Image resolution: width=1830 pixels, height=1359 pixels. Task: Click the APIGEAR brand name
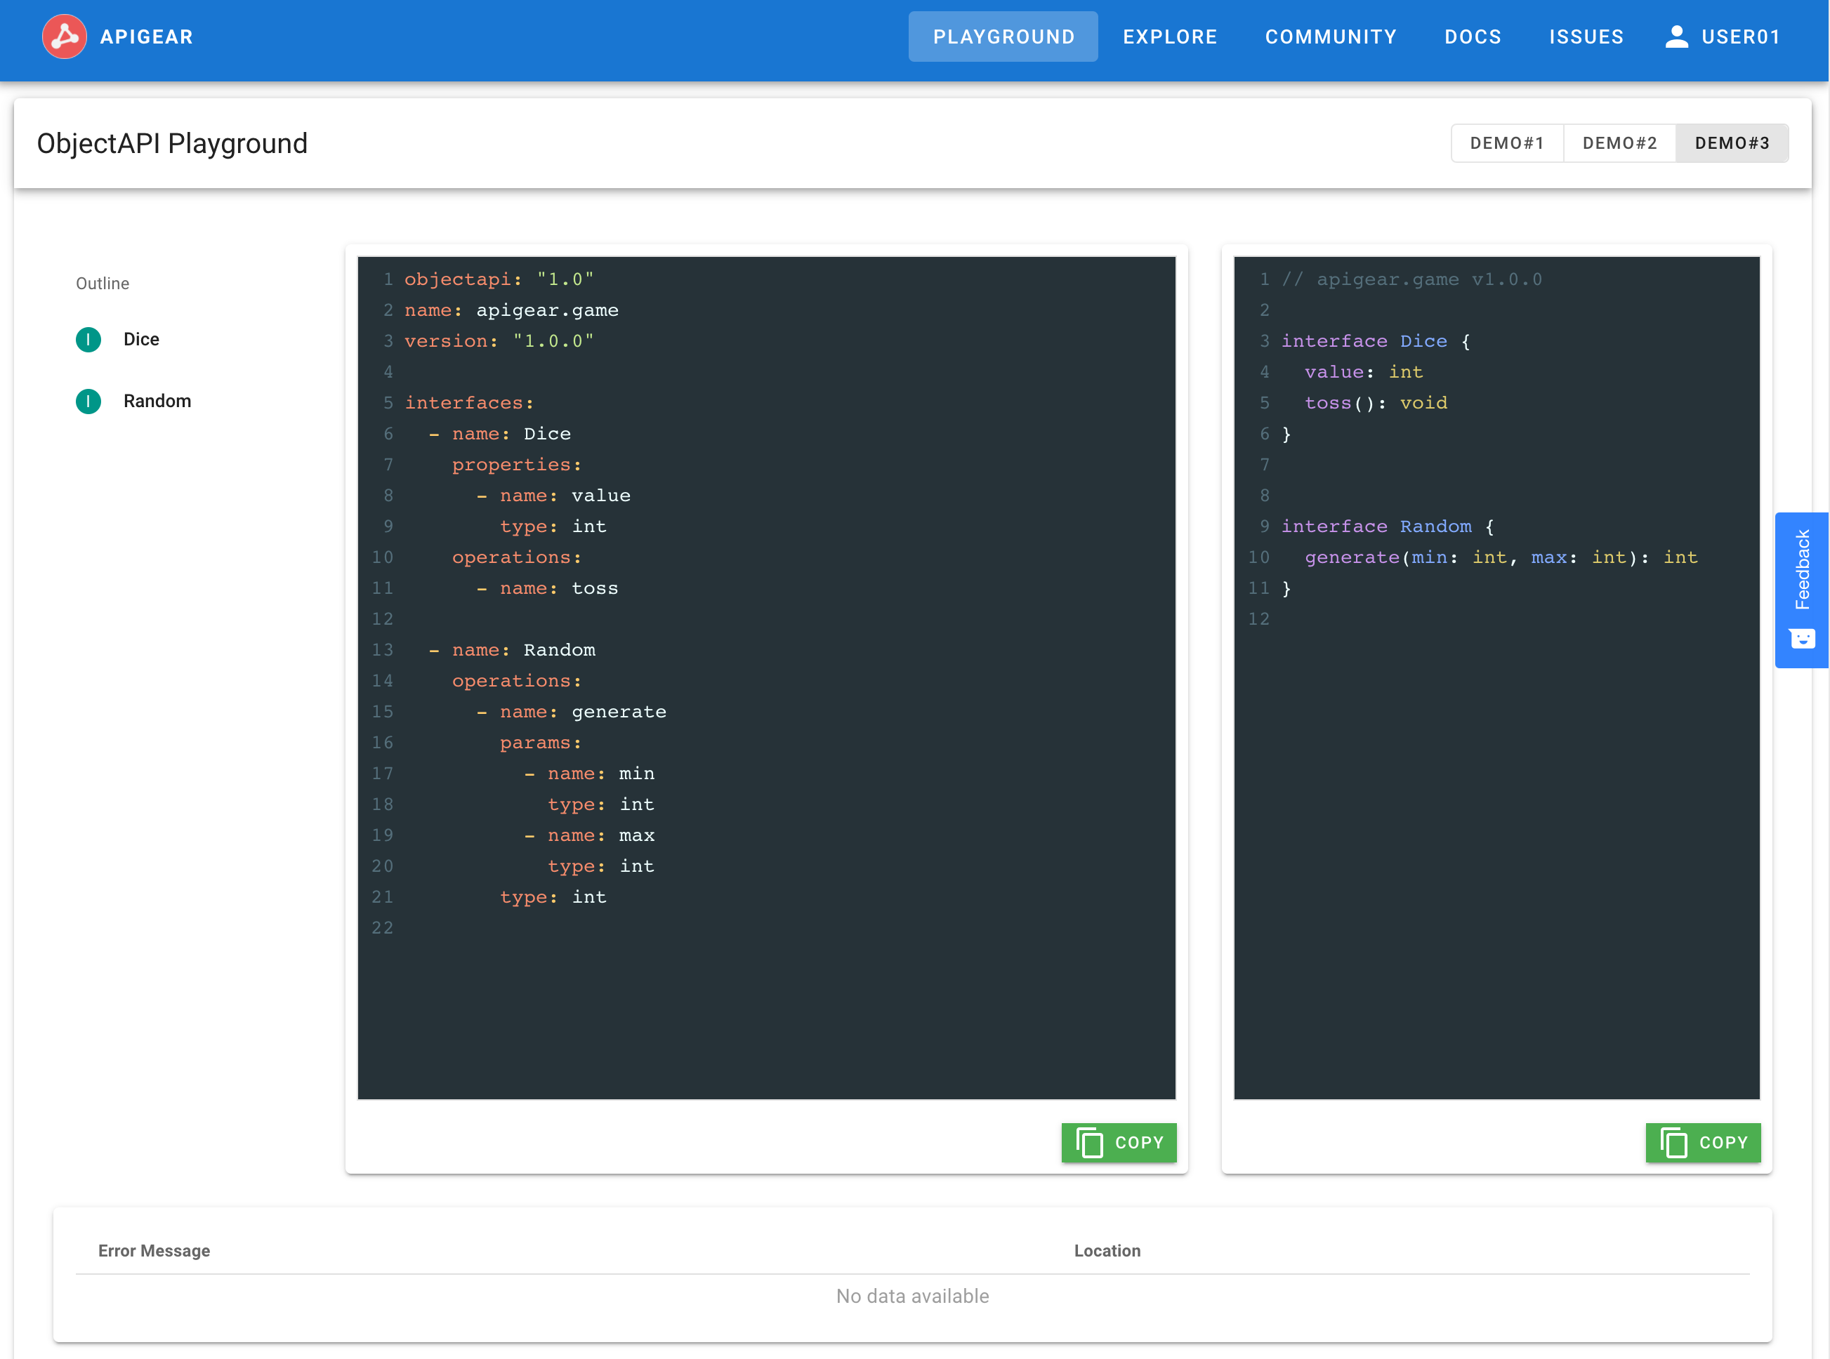[147, 37]
